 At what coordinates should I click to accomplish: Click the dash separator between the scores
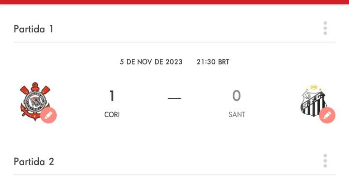174,98
